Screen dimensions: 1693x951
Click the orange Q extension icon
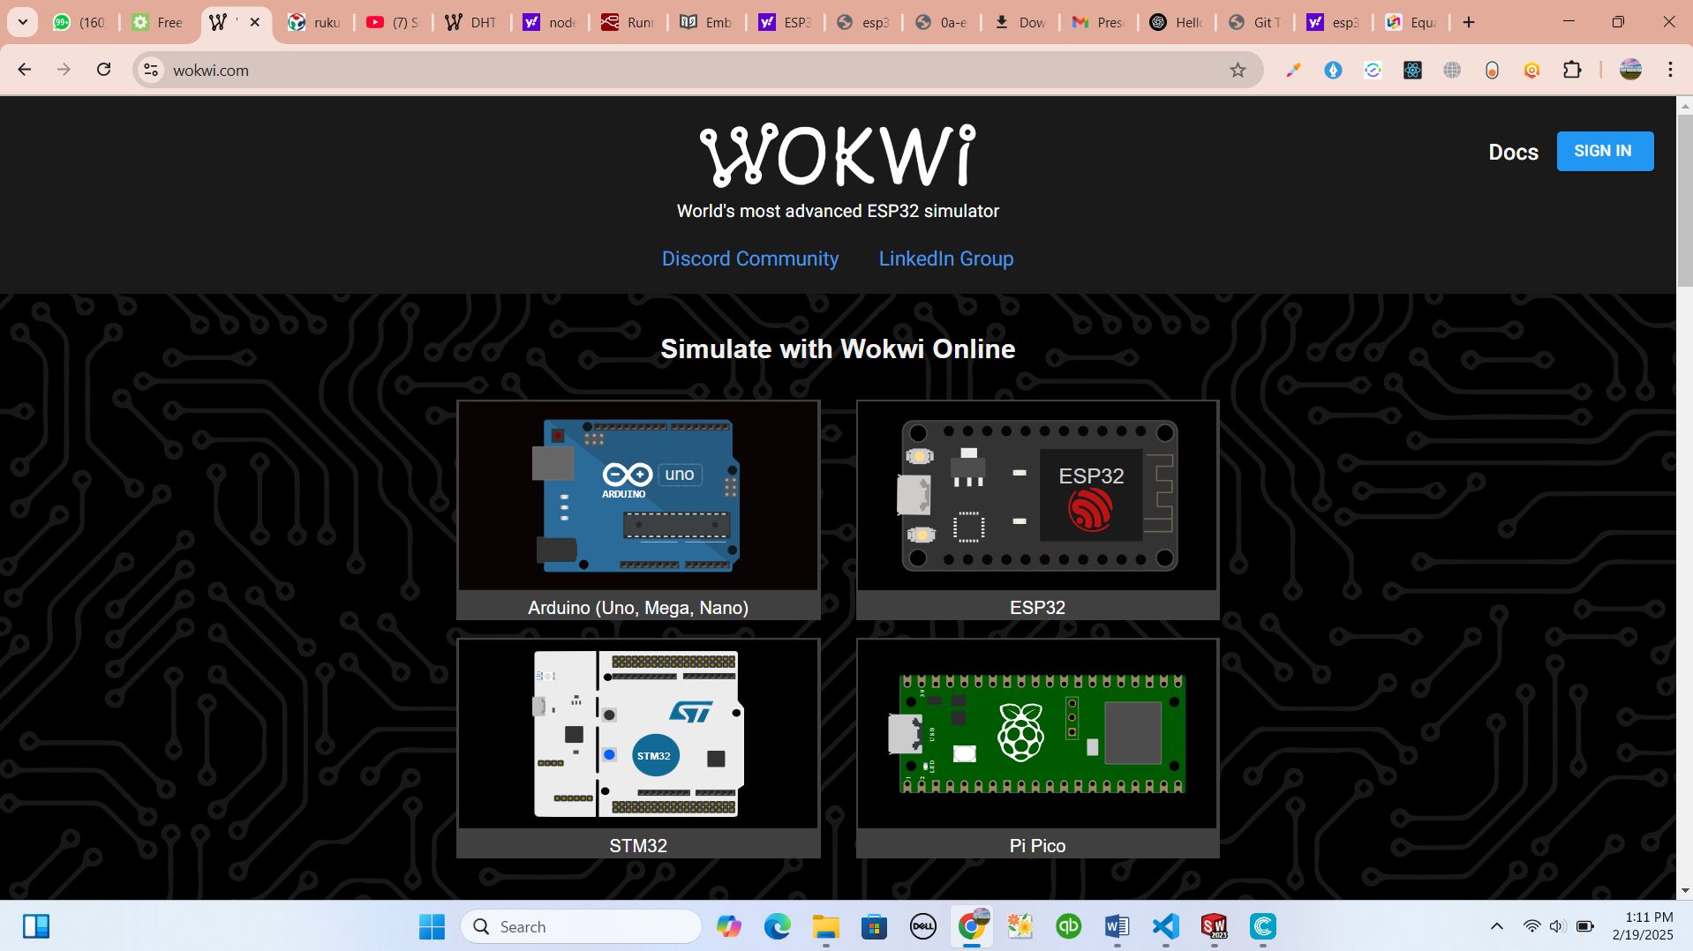[1531, 70]
